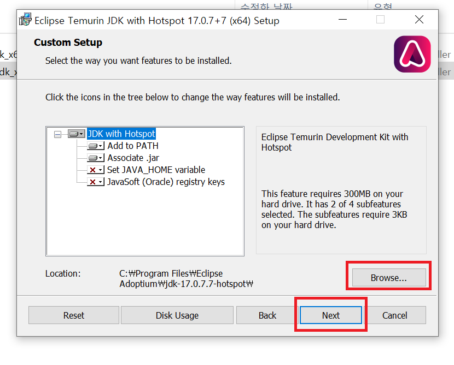Screen dimensions: 454x365
Task: Click the Browse... button
Action: [389, 278]
